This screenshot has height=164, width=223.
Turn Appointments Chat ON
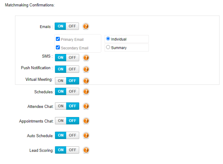[x=61, y=120]
